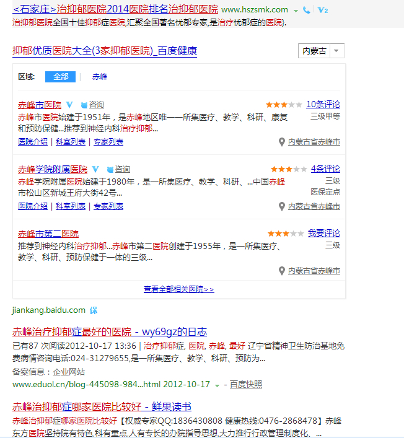
Task: Expand green arrow after www.eduol.cn URL
Action: coord(217,386)
